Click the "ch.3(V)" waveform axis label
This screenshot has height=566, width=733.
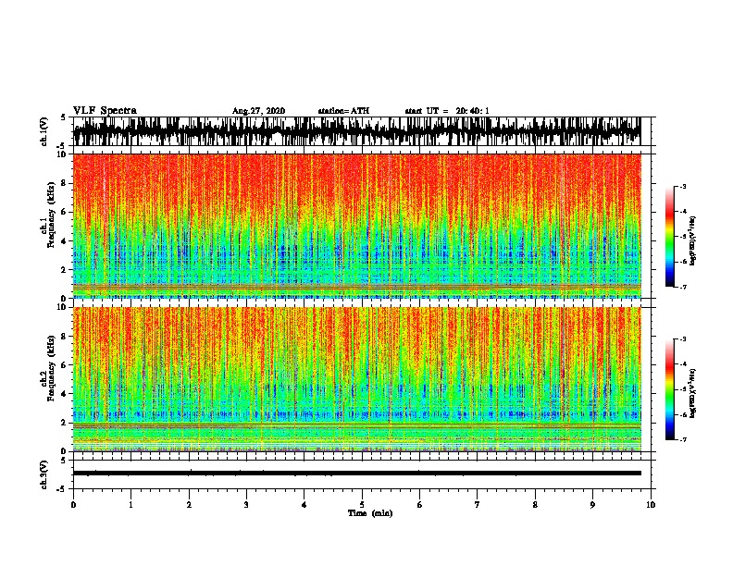point(44,474)
